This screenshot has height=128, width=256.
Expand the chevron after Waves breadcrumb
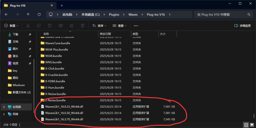[x=142, y=14]
